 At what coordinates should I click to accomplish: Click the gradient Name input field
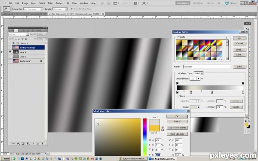[x=207, y=67]
